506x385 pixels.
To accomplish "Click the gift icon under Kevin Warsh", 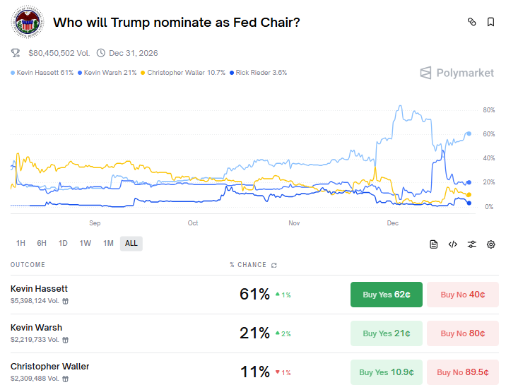I will [x=66, y=340].
